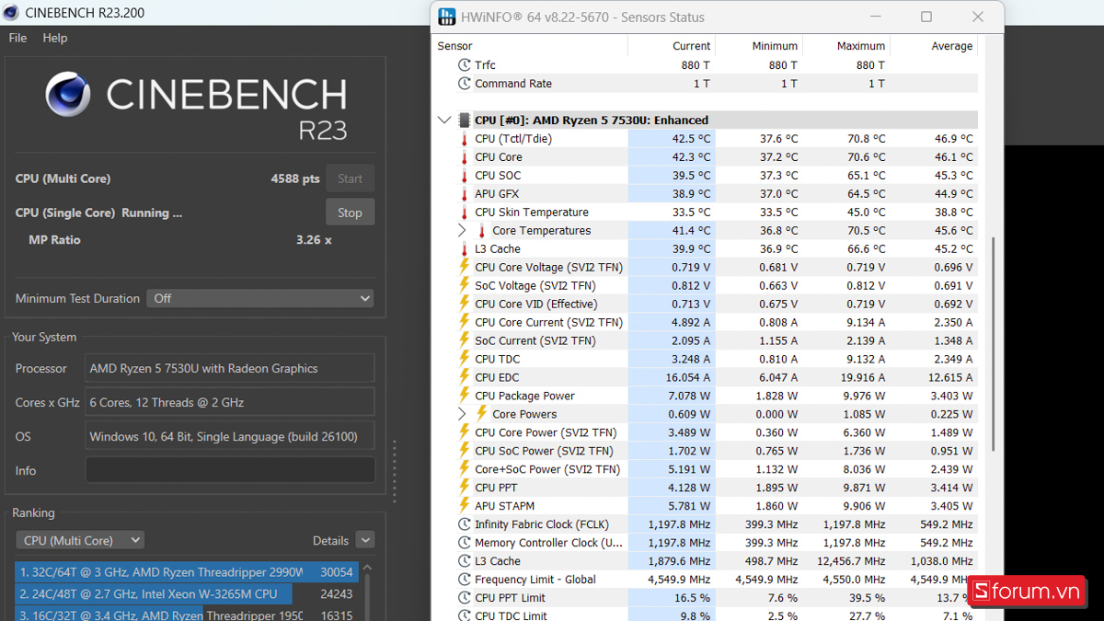Click the thermometer icon next to CPU Core

[x=464, y=157]
